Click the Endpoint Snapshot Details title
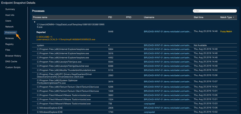The height and width of the screenshot is (114, 241). point(18,3)
